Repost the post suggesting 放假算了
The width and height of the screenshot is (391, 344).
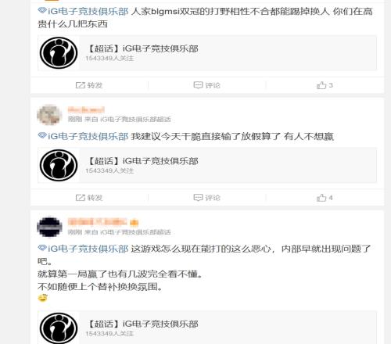click(x=89, y=198)
